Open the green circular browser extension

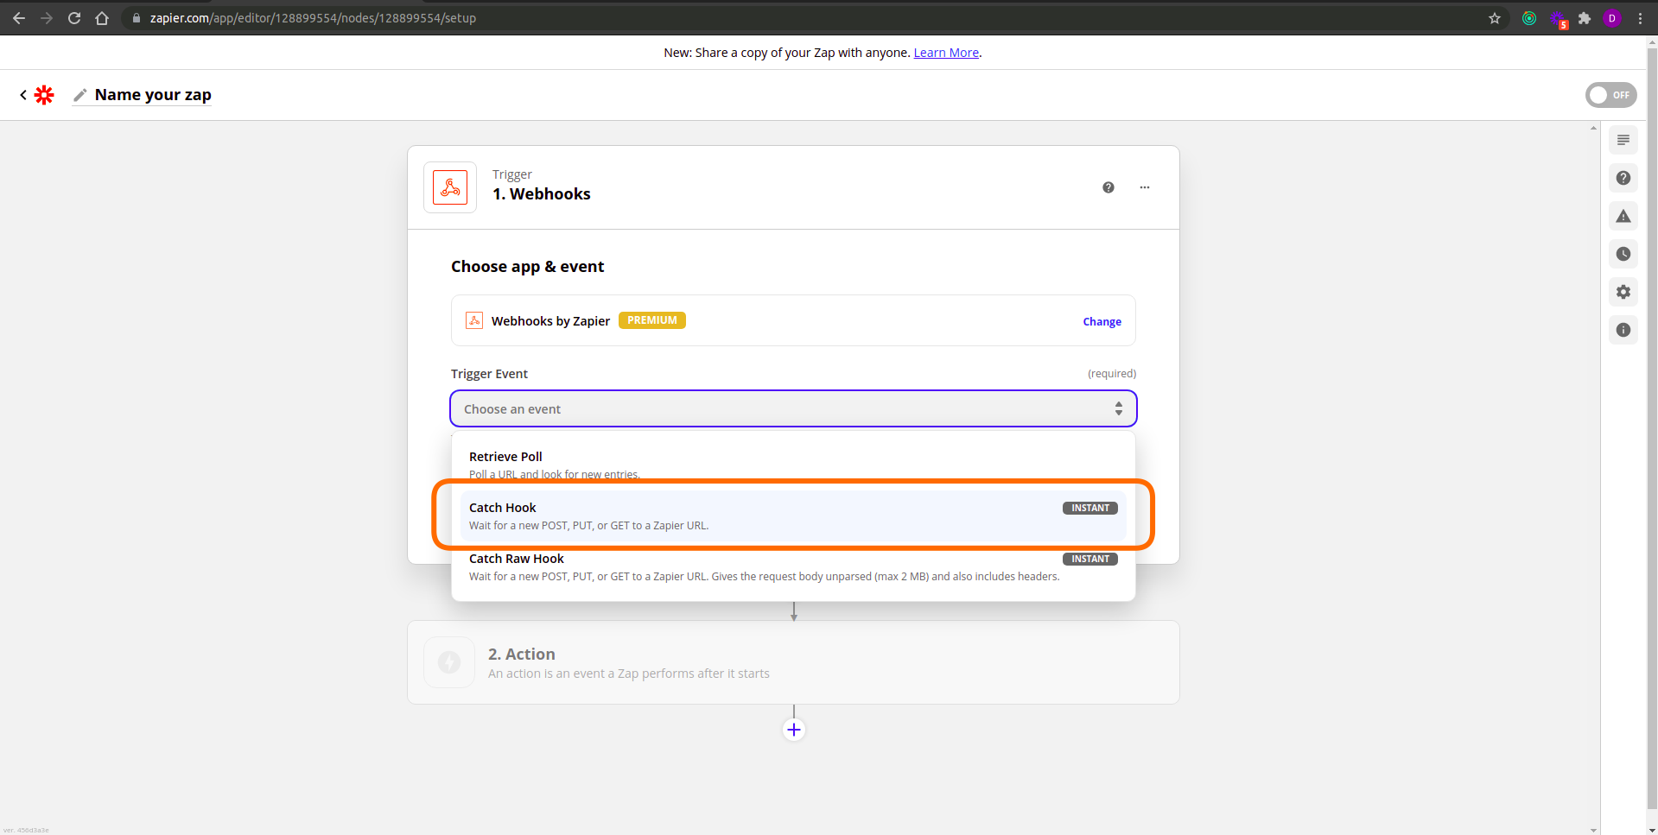click(1529, 18)
